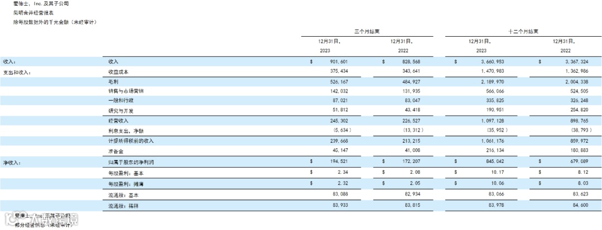The height and width of the screenshot is (230, 602).
Task: Click the pre-tax income value 239,668
Action: click(339, 141)
